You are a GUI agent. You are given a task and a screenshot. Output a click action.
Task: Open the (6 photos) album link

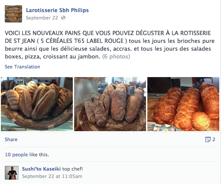116,56
